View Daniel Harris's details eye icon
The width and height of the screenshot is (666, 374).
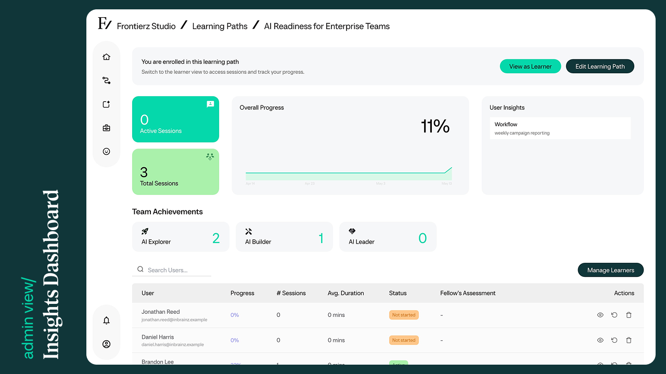click(600, 340)
